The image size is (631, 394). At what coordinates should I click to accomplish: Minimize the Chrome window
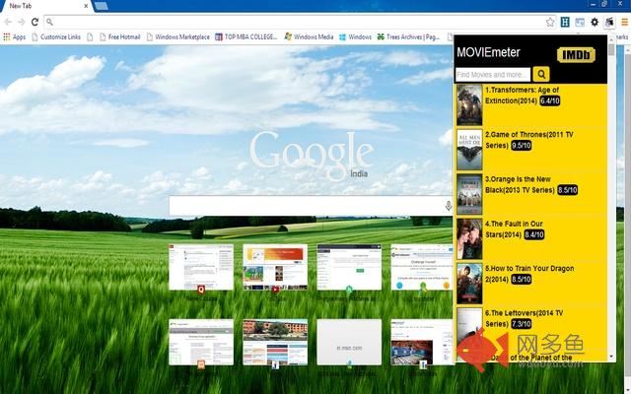point(594,4)
